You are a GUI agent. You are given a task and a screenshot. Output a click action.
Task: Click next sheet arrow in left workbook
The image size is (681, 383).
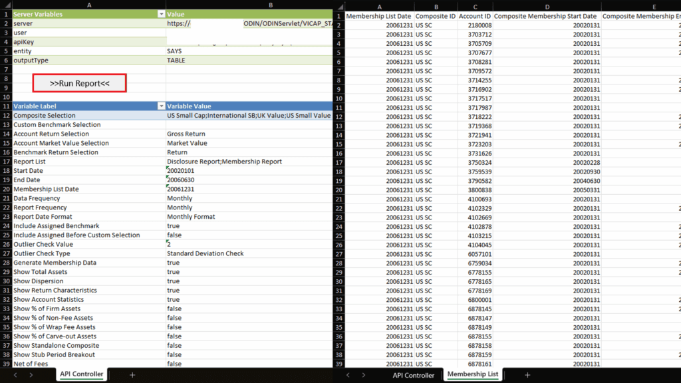[x=31, y=375]
